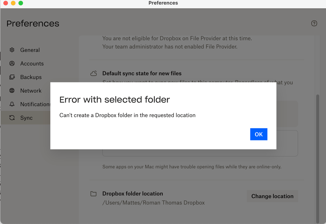Screen dimensions: 326x224
Task: Switch to the General preferences section
Action: pyautogui.click(x=30, y=50)
